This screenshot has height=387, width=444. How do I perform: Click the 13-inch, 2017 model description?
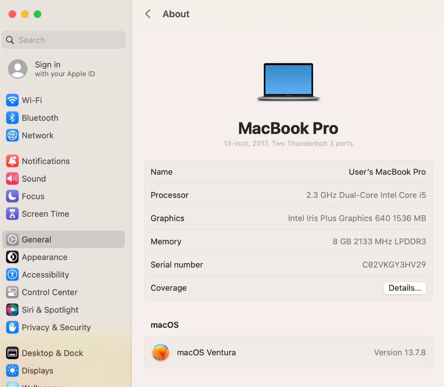pos(288,143)
